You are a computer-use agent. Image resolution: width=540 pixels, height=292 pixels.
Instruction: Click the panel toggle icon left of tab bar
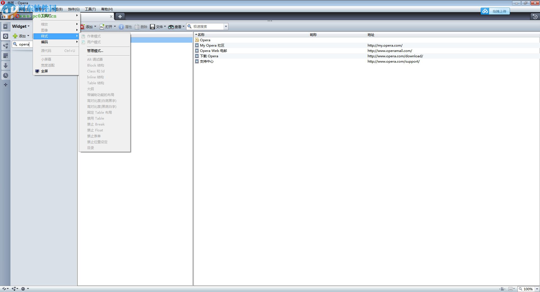[4, 17]
